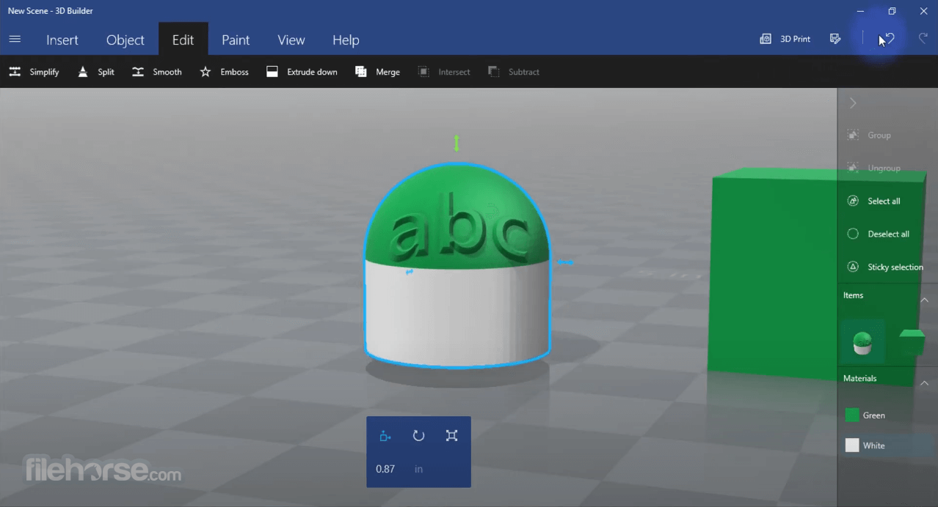
Task: Click the Emboss star icon
Action: [x=206, y=72]
